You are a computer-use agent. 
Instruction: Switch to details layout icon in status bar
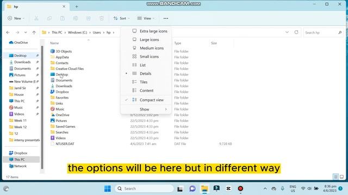[335, 177]
